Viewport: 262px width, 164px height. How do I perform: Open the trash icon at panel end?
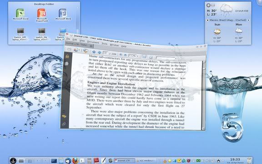tap(249, 161)
